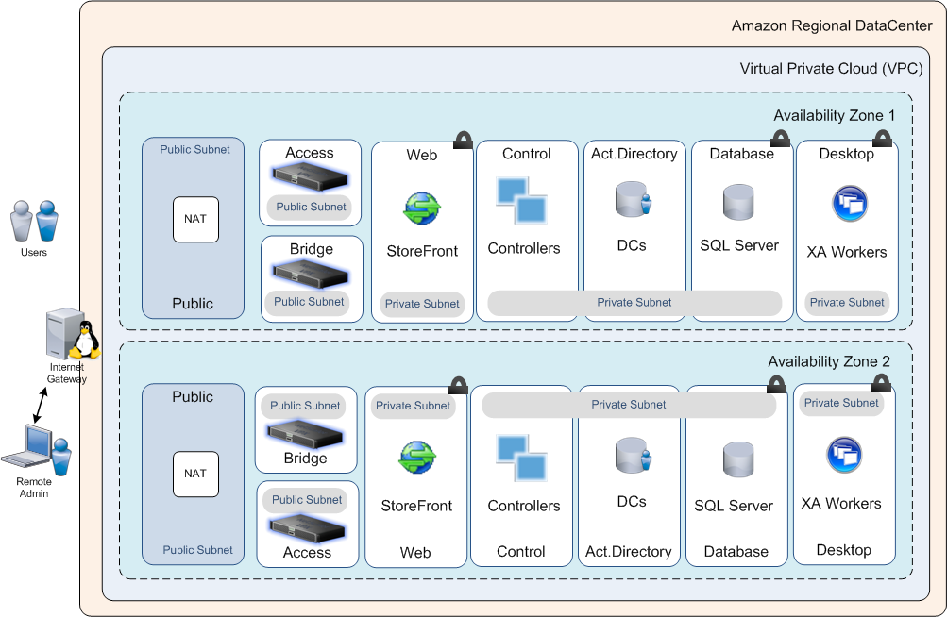Viewport: 947px width, 617px height.
Task: Select the XA Workers icon in Zone 1
Action: pyautogui.click(x=849, y=204)
